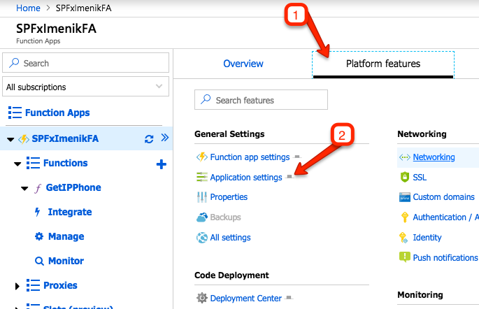
Task: Collapse the Functions tree node
Action: (x=17, y=164)
